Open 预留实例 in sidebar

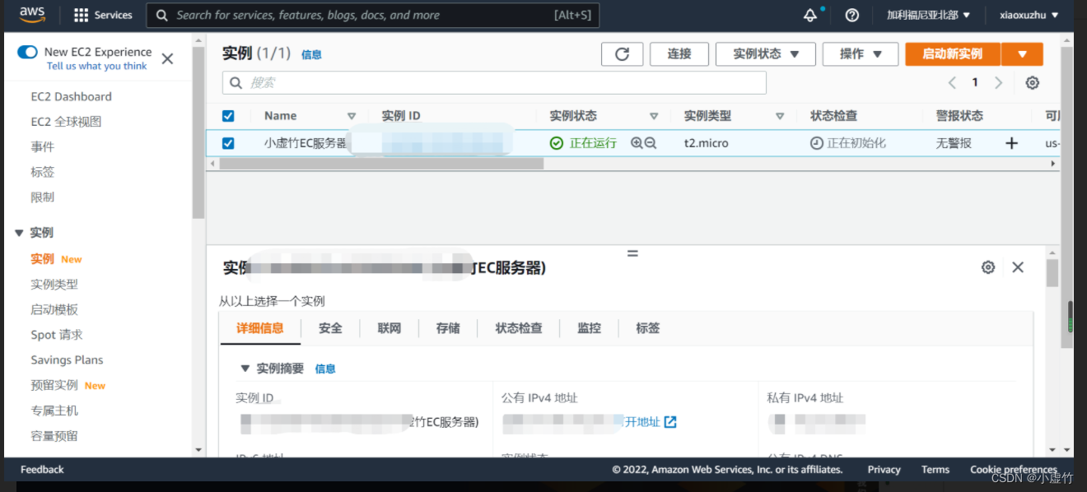coord(54,385)
